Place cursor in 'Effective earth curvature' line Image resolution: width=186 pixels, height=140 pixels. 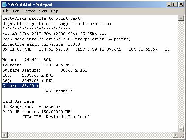[41, 44]
